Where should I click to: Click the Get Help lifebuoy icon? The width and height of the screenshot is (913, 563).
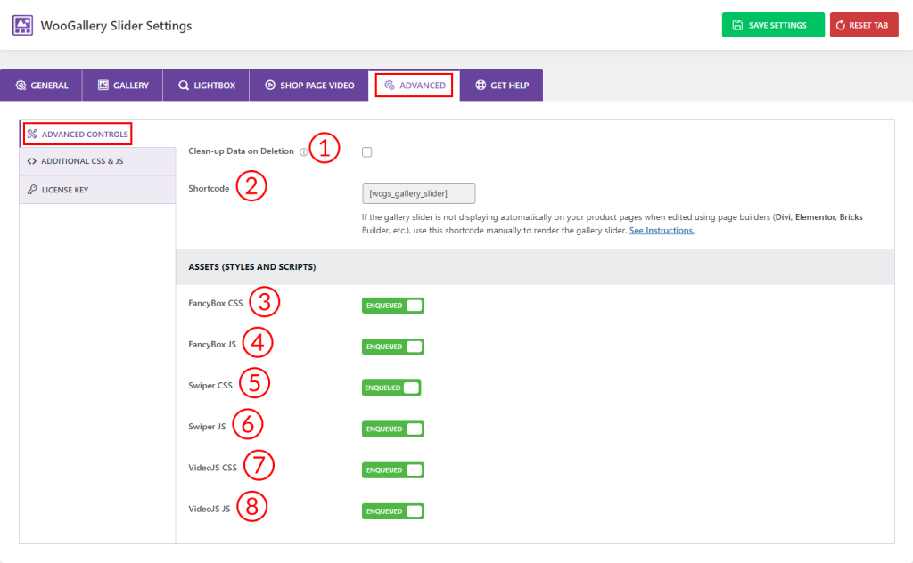481,85
